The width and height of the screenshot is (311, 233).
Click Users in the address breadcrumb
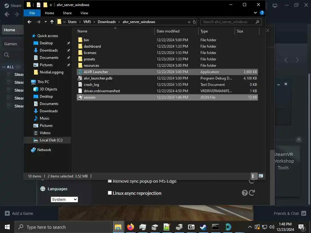[72, 22]
